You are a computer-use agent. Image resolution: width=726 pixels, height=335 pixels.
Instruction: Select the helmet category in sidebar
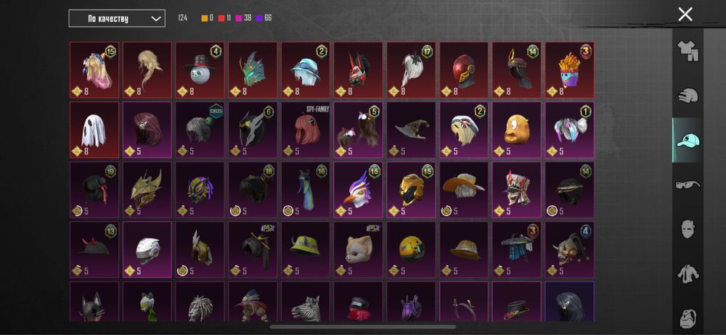tap(688, 96)
